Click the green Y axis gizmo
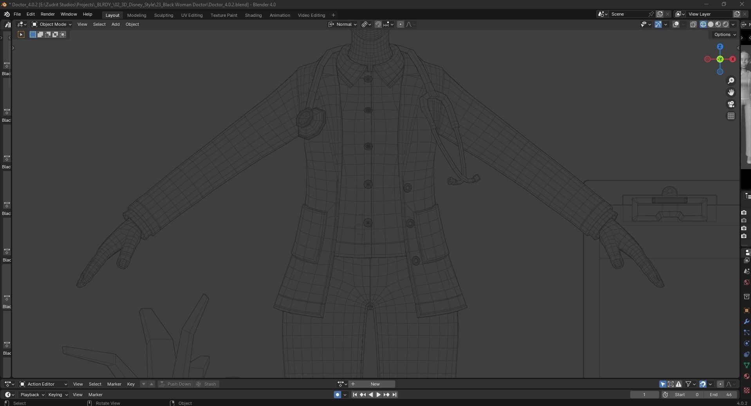Viewport: 751px width, 406px height. [720, 59]
